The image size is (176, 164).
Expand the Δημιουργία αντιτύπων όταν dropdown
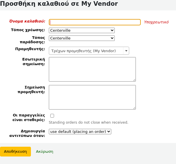(80, 131)
